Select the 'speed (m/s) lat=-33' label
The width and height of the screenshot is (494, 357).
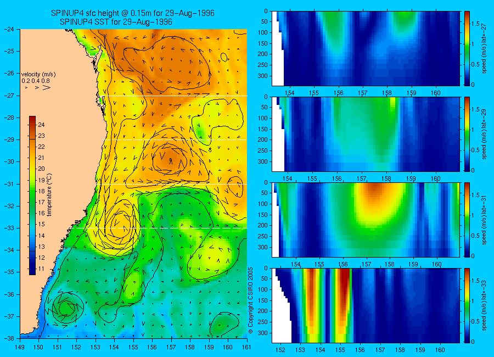click(x=484, y=305)
